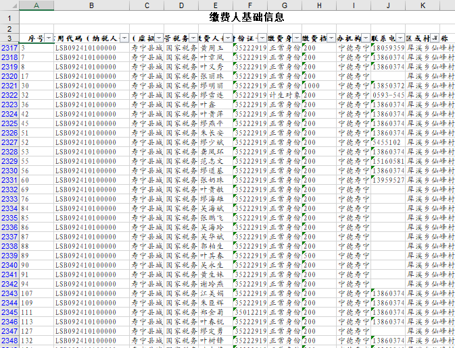Click the phone cell 18059359
455x348 pixels.
(389, 48)
